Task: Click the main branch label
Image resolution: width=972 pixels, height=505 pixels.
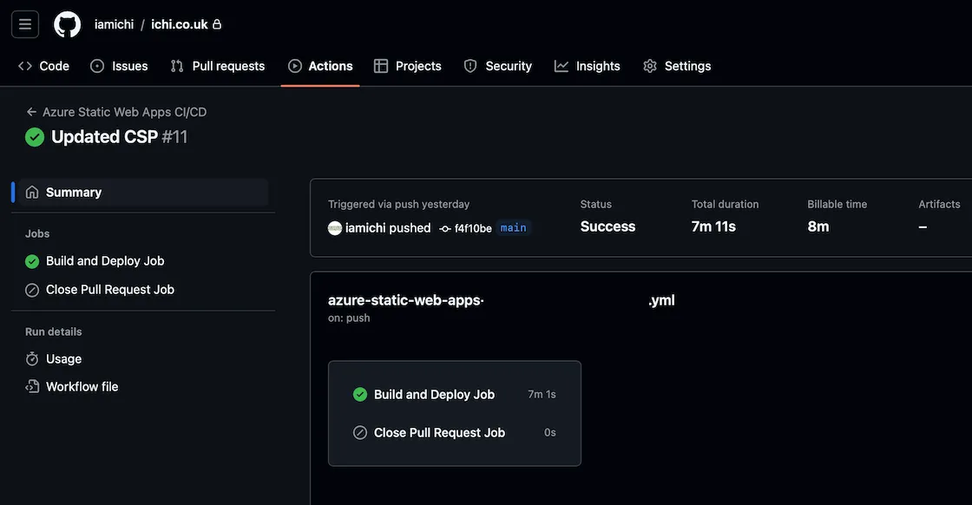Action: (x=513, y=228)
